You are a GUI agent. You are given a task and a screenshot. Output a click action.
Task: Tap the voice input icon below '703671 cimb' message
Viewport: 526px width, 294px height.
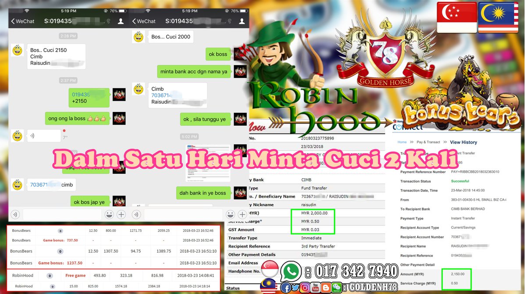pos(15,214)
